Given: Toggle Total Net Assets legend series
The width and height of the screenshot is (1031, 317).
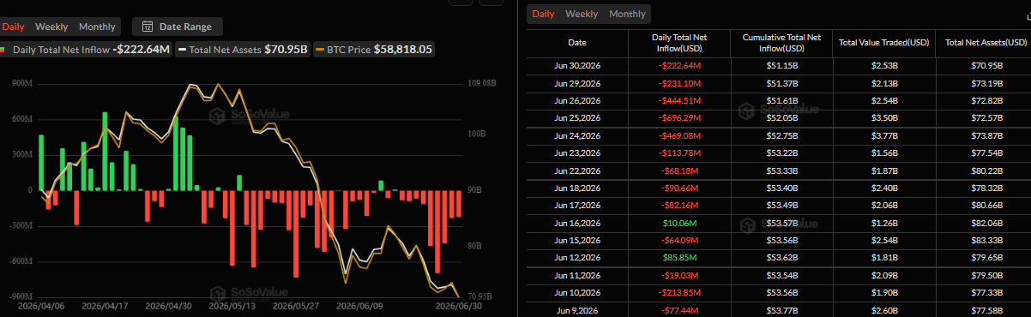Looking at the screenshot, I should click(x=243, y=50).
